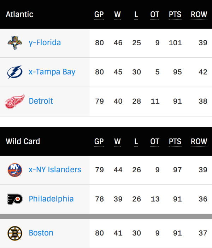Open the y-Florida team link
This screenshot has height=248, width=212.
pos(45,43)
